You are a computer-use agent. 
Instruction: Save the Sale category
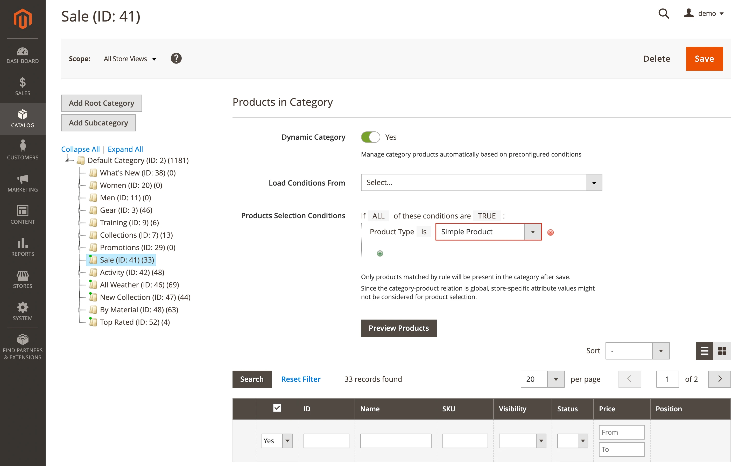coord(704,59)
